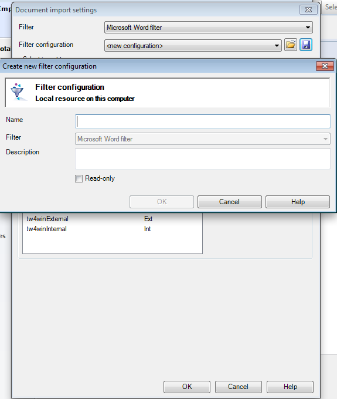Image resolution: width=337 pixels, height=399 pixels.
Task: Click the Int value in the list
Action: (x=148, y=229)
